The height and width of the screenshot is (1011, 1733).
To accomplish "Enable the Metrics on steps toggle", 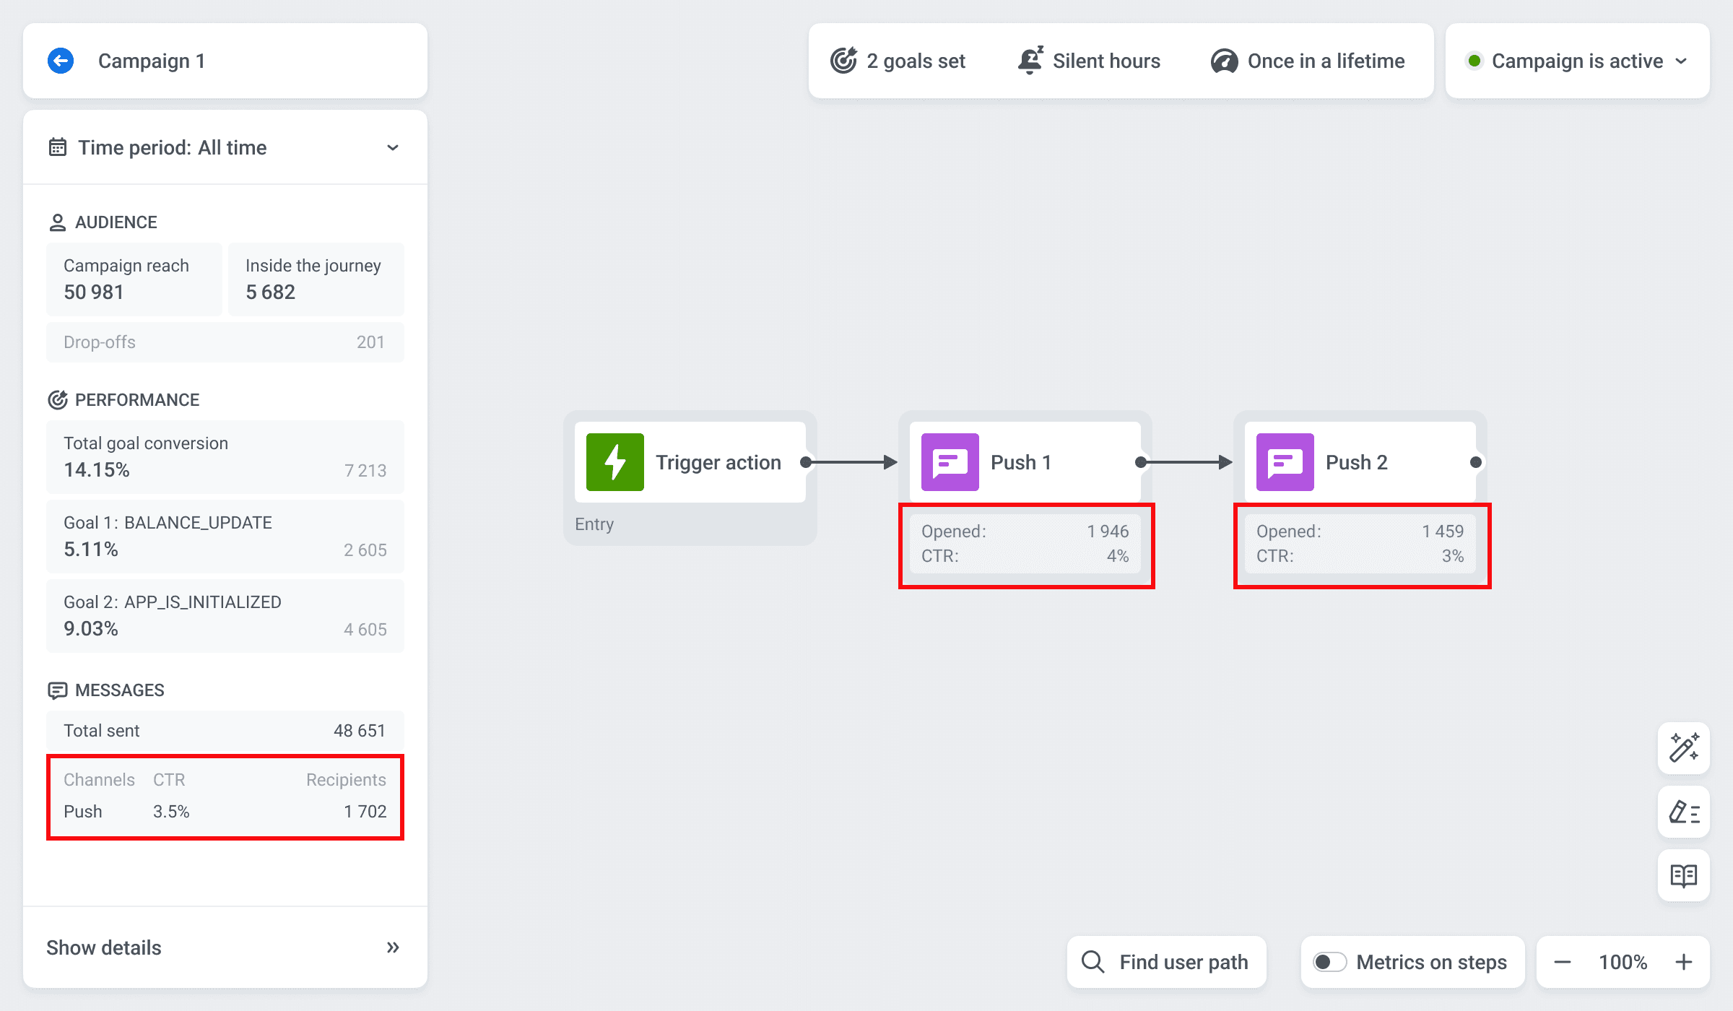I will [1331, 962].
